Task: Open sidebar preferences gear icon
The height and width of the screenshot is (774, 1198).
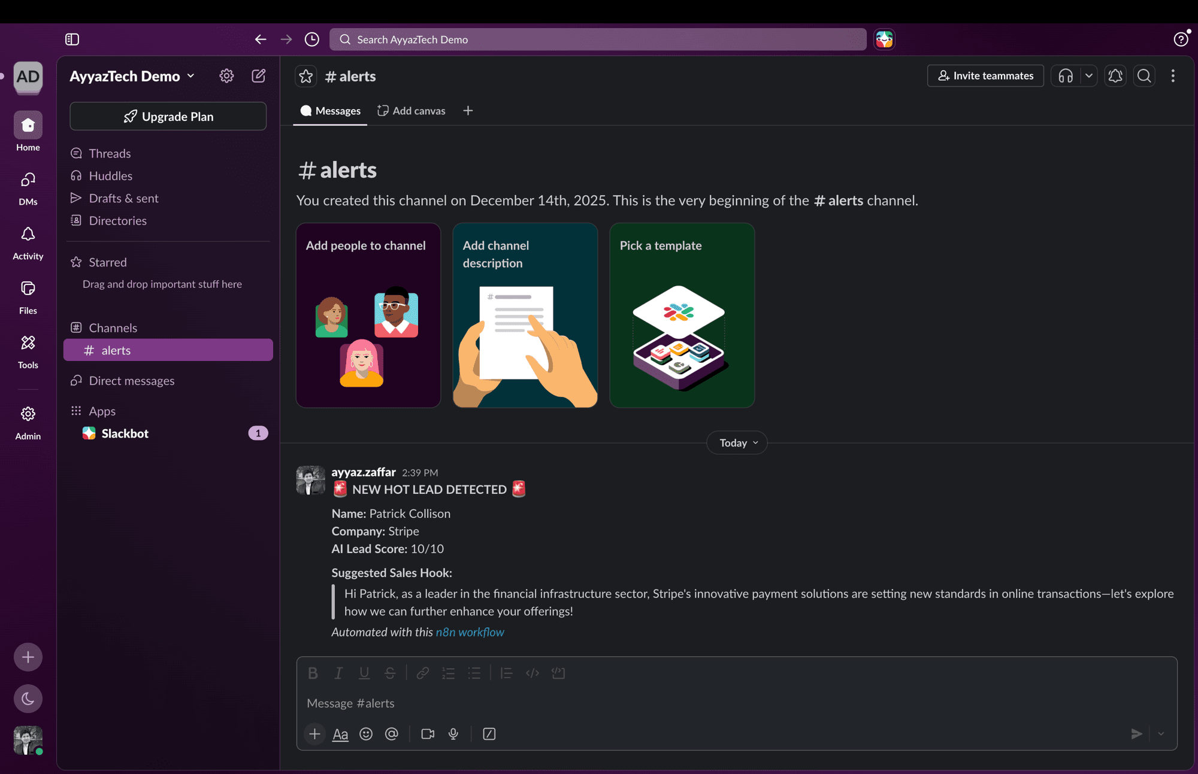Action: (226, 76)
